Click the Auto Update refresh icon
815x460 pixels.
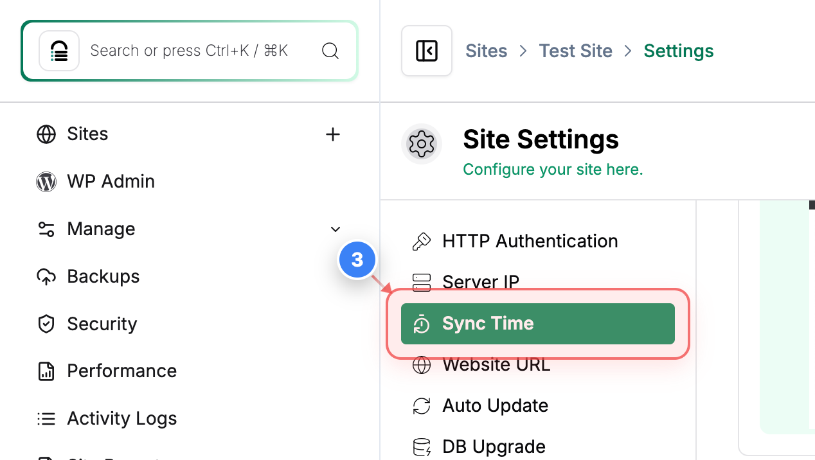(x=422, y=406)
